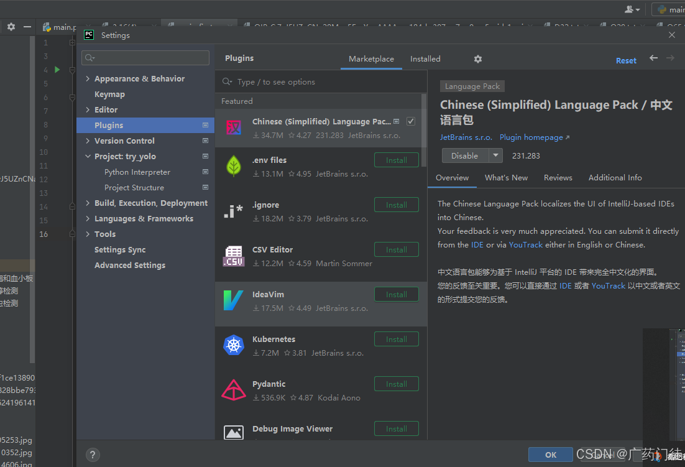The image size is (685, 467).
Task: Click the Settings tree search field
Action: pyautogui.click(x=145, y=58)
